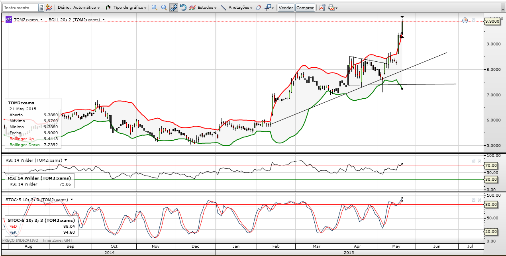Click the Vender button
Image resolution: width=506 pixels, height=256 pixels.
(x=286, y=8)
